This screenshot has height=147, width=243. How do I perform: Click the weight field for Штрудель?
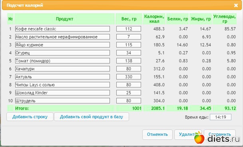click(x=129, y=101)
